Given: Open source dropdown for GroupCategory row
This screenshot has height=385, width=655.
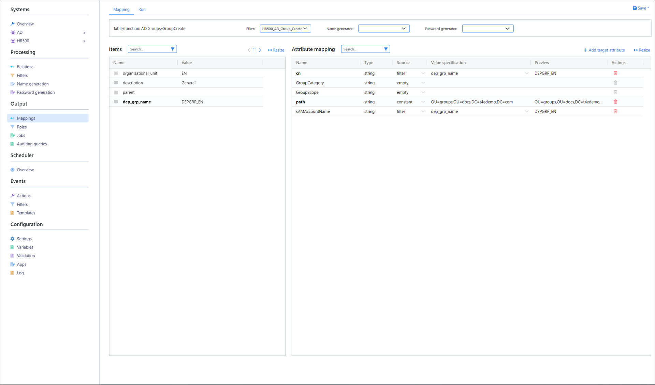Looking at the screenshot, I should 423,83.
